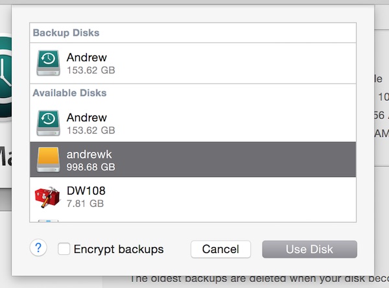Viewport: 389px width, 288px height.
Task: Enable the Encrypt backups checkbox
Action: click(64, 249)
